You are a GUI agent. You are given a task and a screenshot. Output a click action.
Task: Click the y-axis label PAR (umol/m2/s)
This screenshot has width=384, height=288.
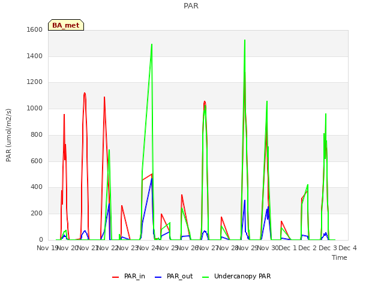pyautogui.click(x=8, y=135)
